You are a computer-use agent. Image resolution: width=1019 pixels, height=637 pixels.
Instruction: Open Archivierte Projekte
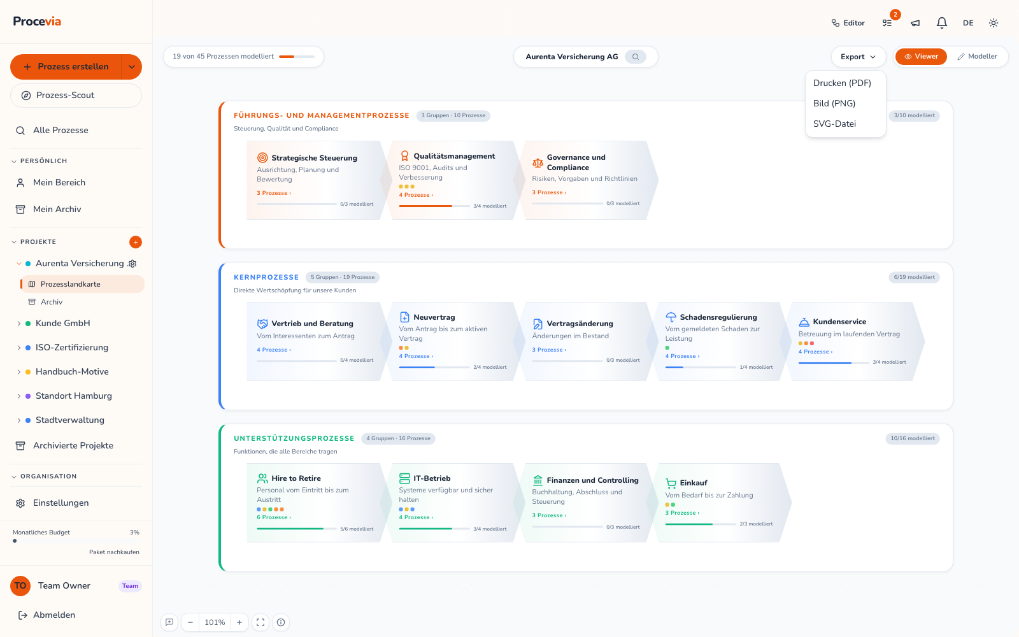(76, 446)
